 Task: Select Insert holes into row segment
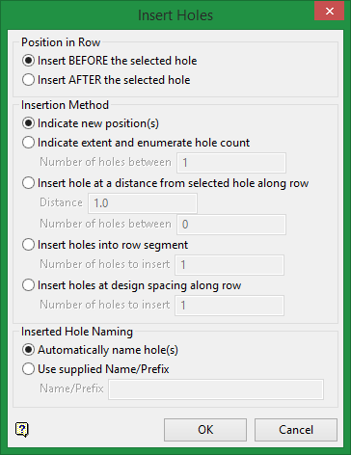click(x=105, y=245)
